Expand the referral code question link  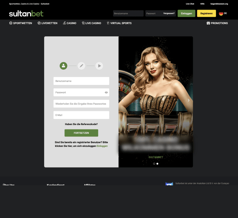(81, 124)
